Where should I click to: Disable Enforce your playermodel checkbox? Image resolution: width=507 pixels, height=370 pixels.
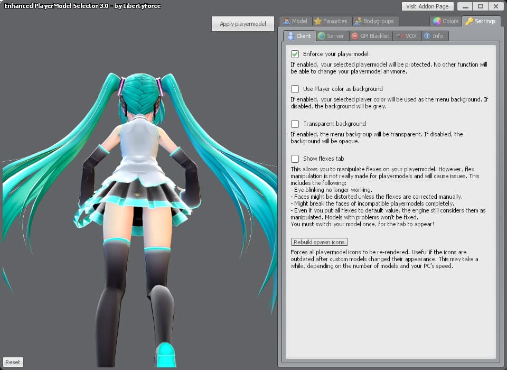click(x=295, y=54)
